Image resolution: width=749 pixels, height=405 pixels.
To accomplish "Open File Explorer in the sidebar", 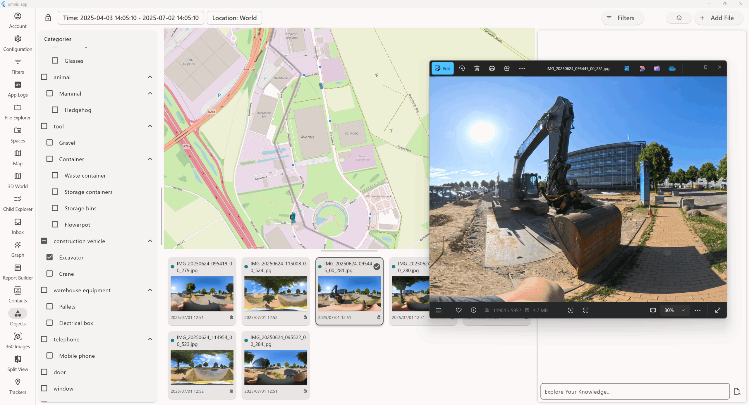I will (18, 112).
